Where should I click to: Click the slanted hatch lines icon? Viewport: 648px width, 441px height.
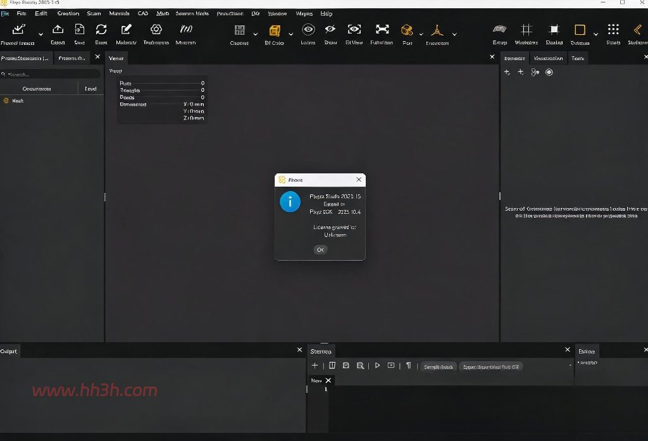pos(186,29)
